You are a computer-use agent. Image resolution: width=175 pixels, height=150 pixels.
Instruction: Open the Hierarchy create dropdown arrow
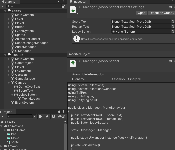point(2,6)
